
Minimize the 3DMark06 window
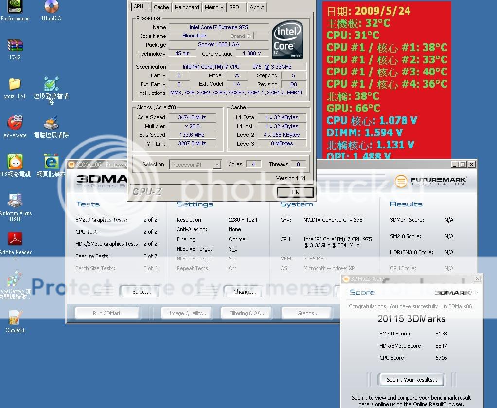(455, 165)
